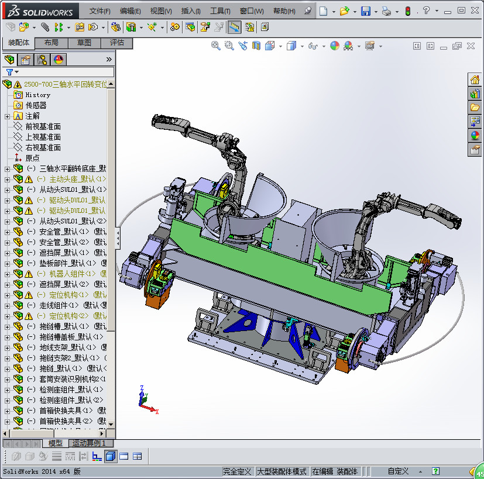The image size is (484, 479).
Task: Switch to the 运动算例1 tab
Action: 88,443
